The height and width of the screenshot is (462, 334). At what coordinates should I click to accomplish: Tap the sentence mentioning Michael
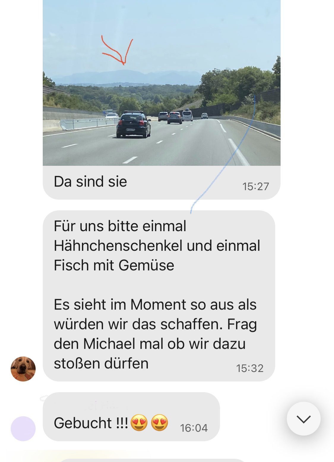pos(155,344)
